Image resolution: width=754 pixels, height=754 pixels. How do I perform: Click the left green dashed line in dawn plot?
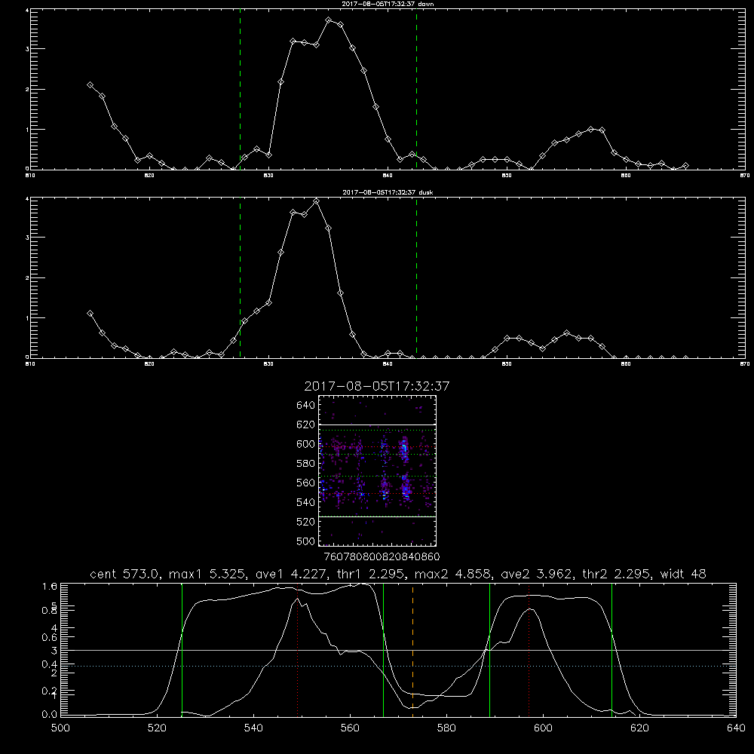[x=240, y=90]
